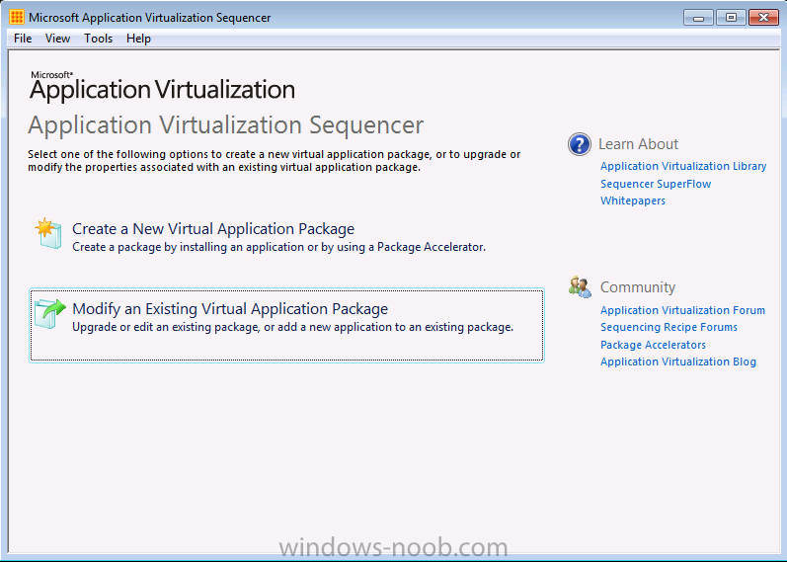Open the Package Accelerators link
This screenshot has width=787, height=562.
tap(653, 345)
